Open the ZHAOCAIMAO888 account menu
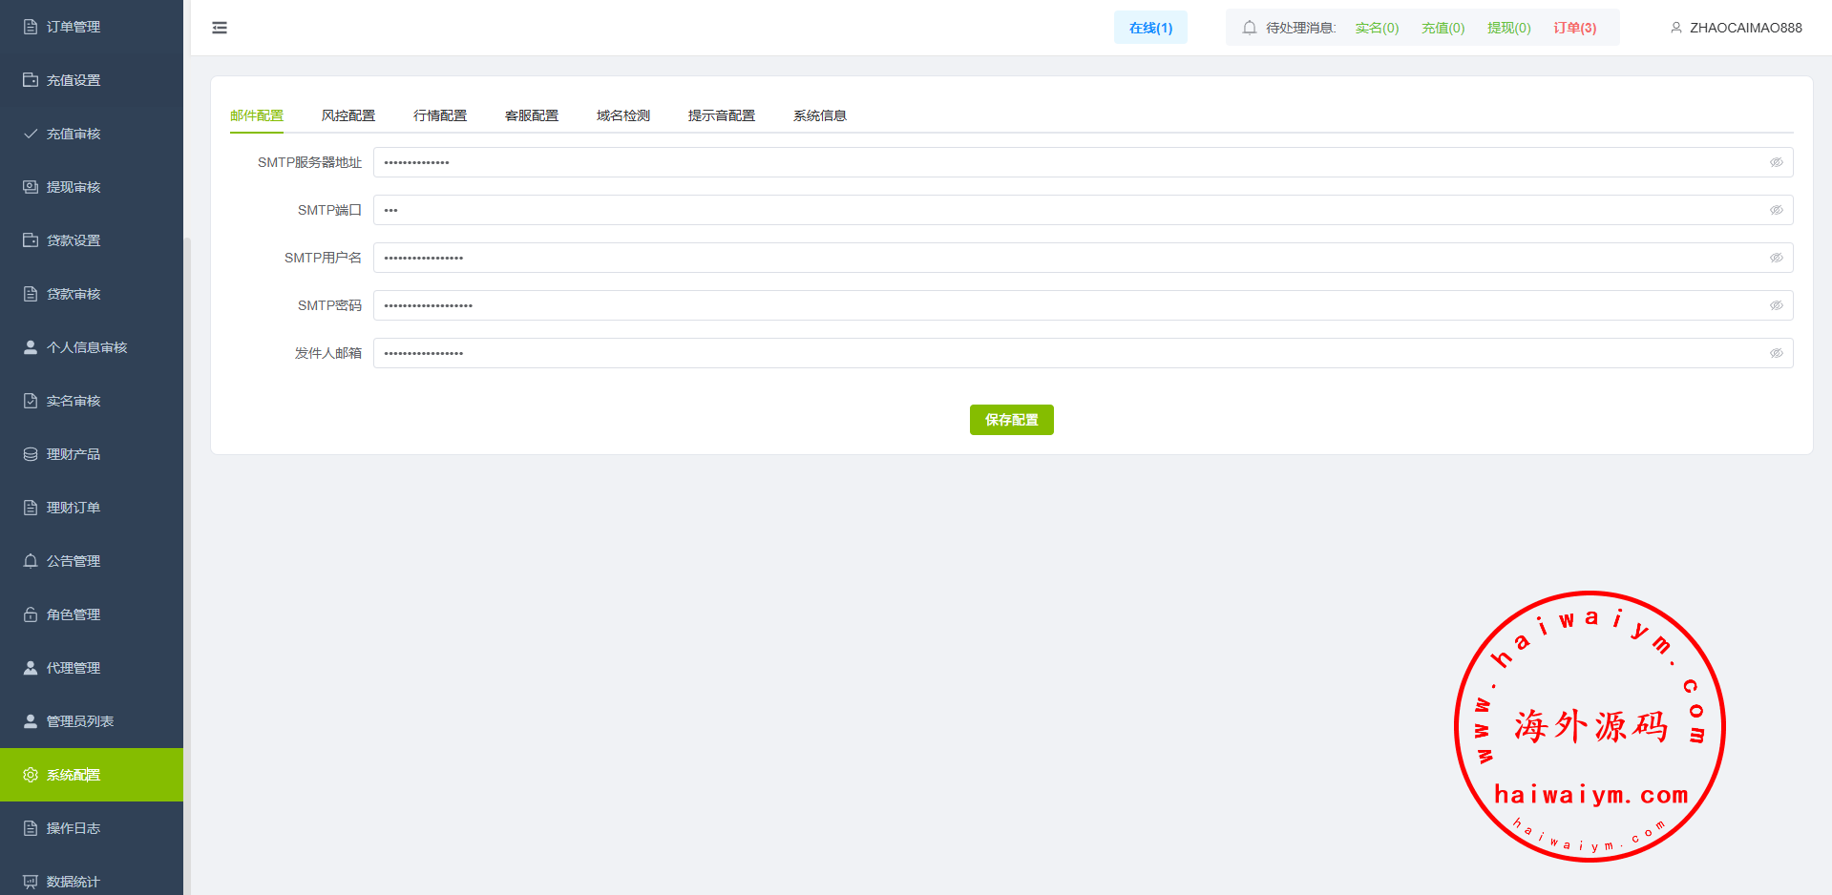This screenshot has height=895, width=1832. pos(1745,28)
